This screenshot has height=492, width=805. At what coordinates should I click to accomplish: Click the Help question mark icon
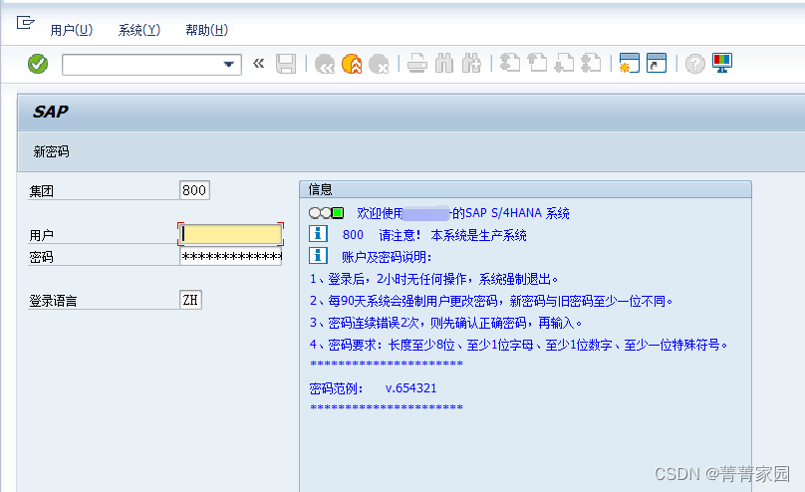(695, 64)
